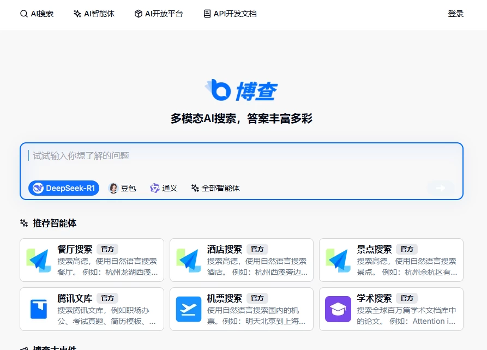Screen dimensions: 487x350
Task: Open the AI智能体 menu item
Action: coord(93,14)
